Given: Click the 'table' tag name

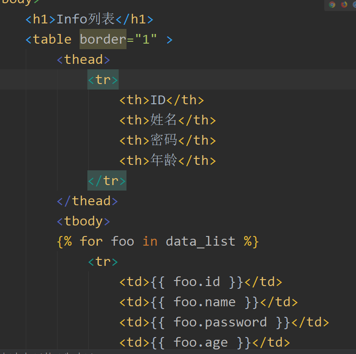Looking at the screenshot, I should [x=52, y=39].
